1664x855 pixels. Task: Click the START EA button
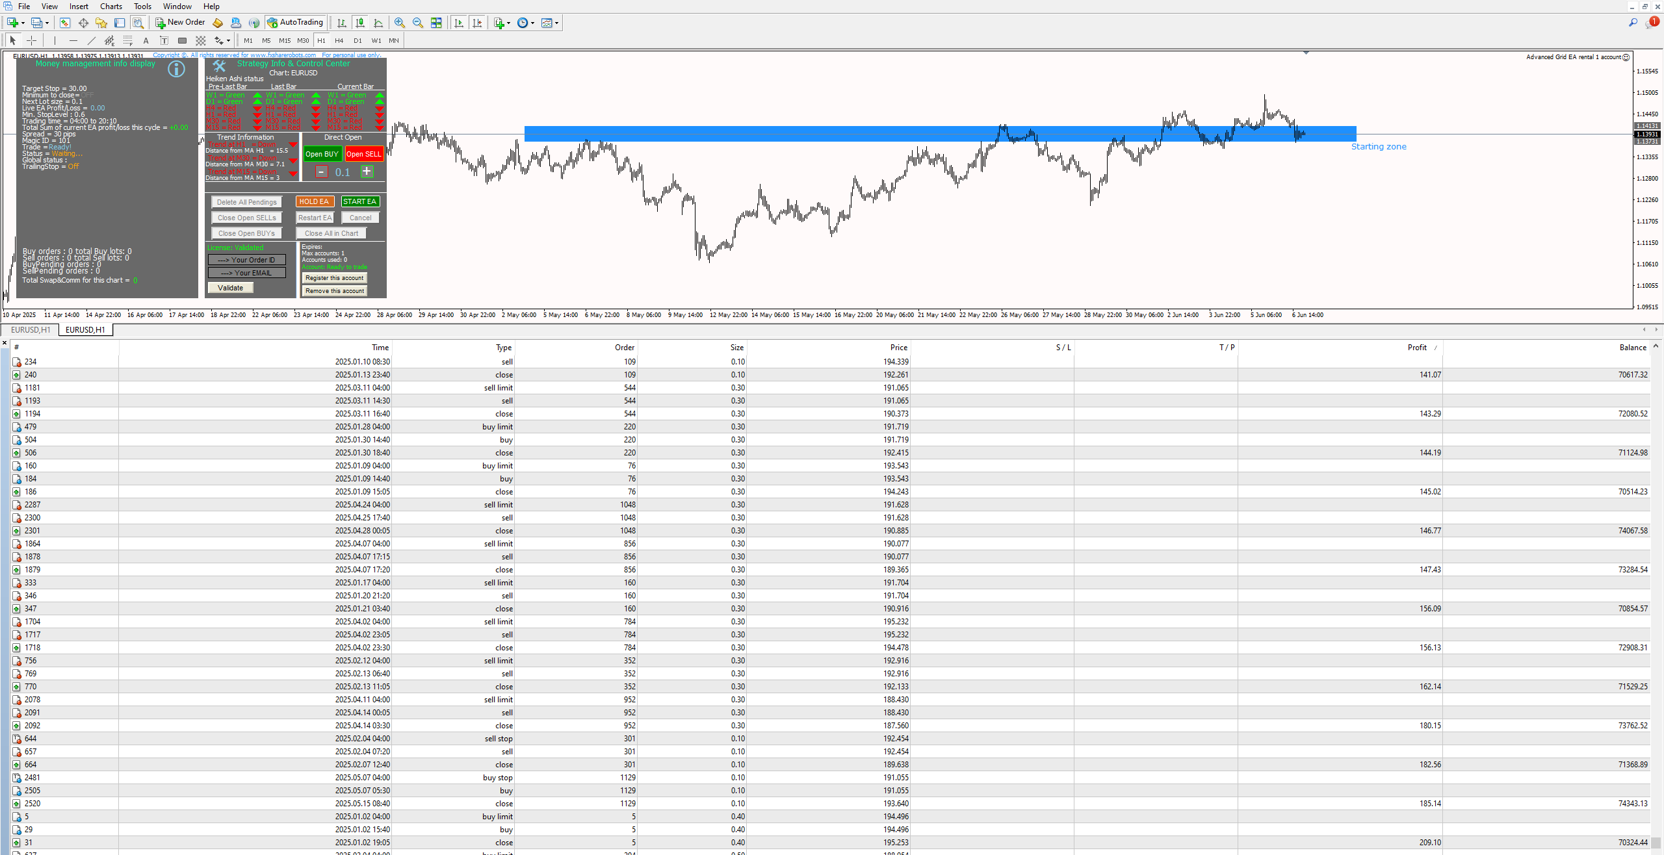(x=359, y=201)
